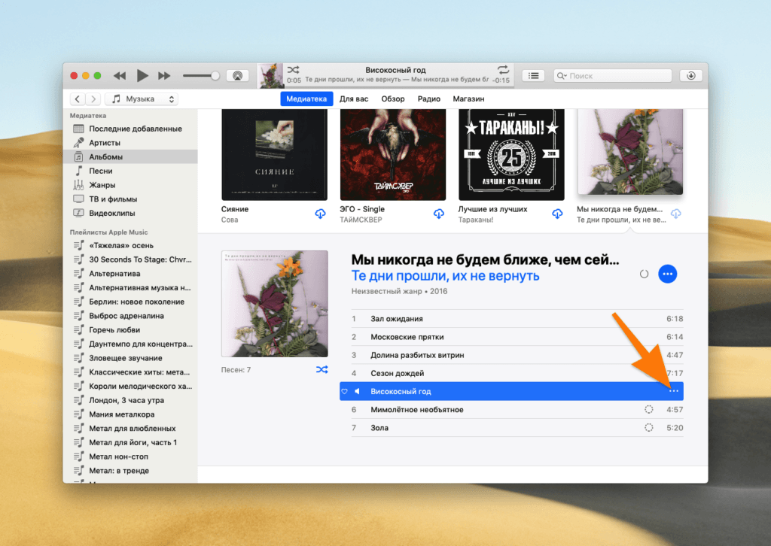Click the dotted download-status circle on Мимолётное необъятное row

point(649,409)
